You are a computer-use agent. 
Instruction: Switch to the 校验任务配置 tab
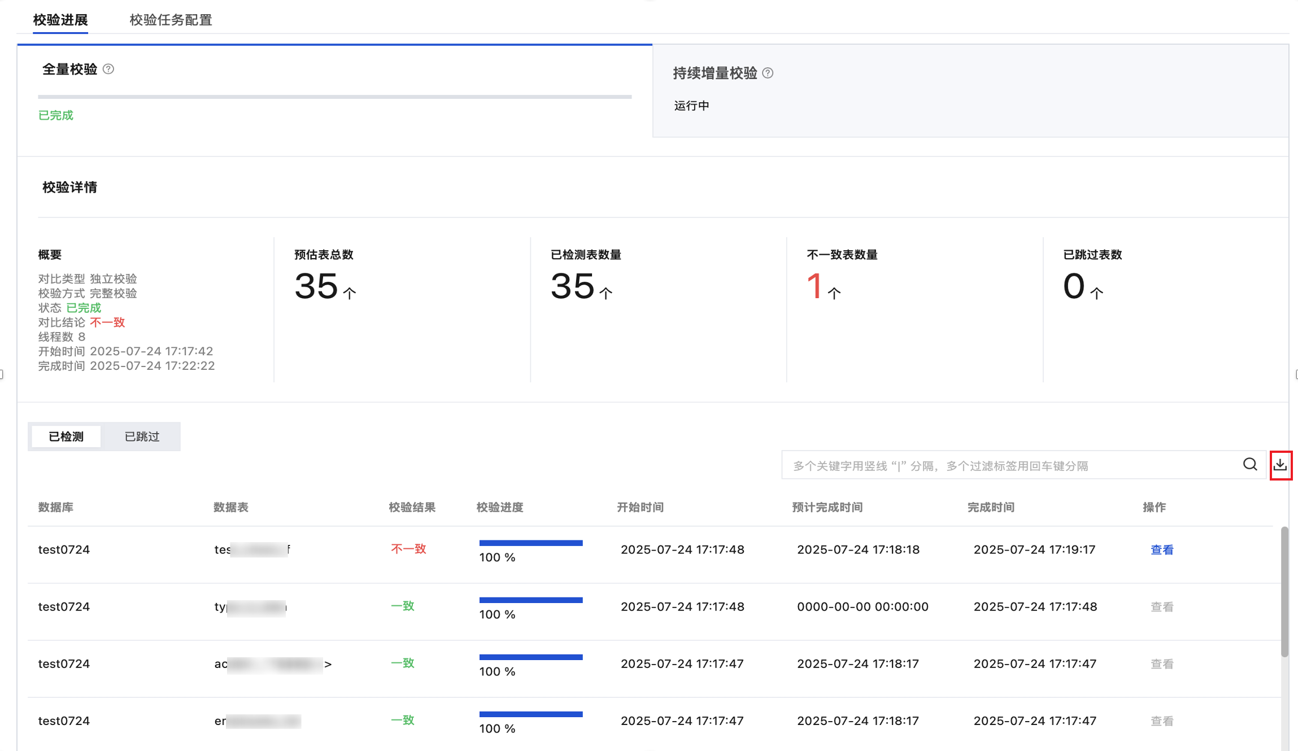[171, 20]
